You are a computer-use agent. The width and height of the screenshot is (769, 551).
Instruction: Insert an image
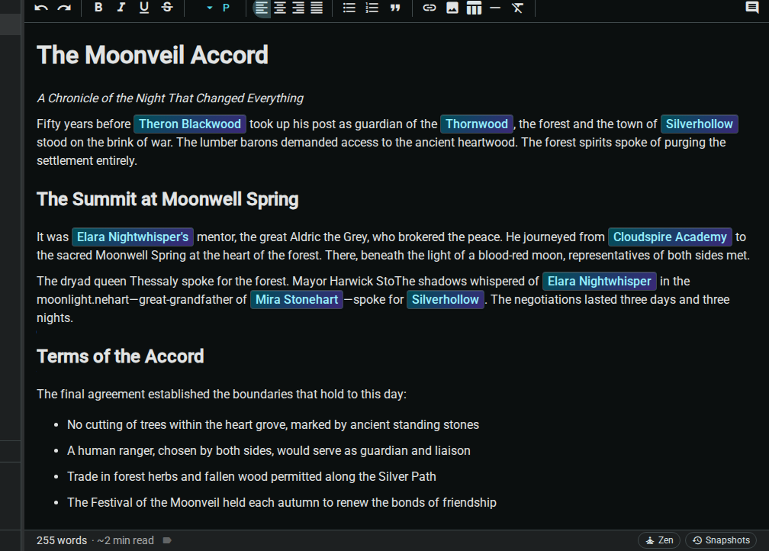[452, 8]
